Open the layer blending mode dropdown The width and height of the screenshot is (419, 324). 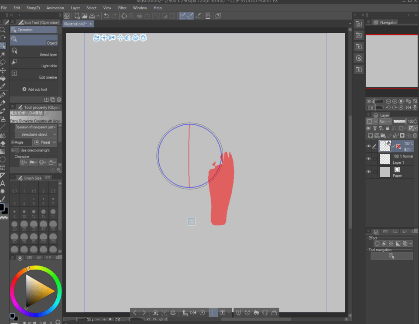coord(385,121)
